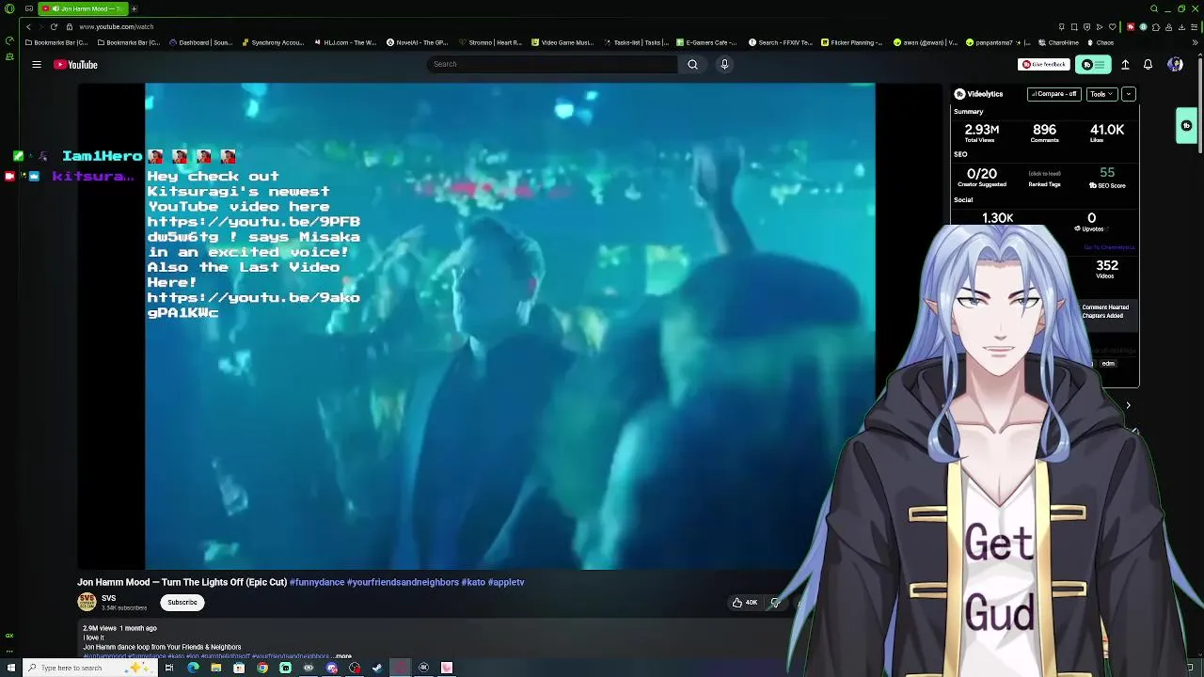Open the SVS channel avatar
The width and height of the screenshot is (1204, 677).
coord(87,602)
